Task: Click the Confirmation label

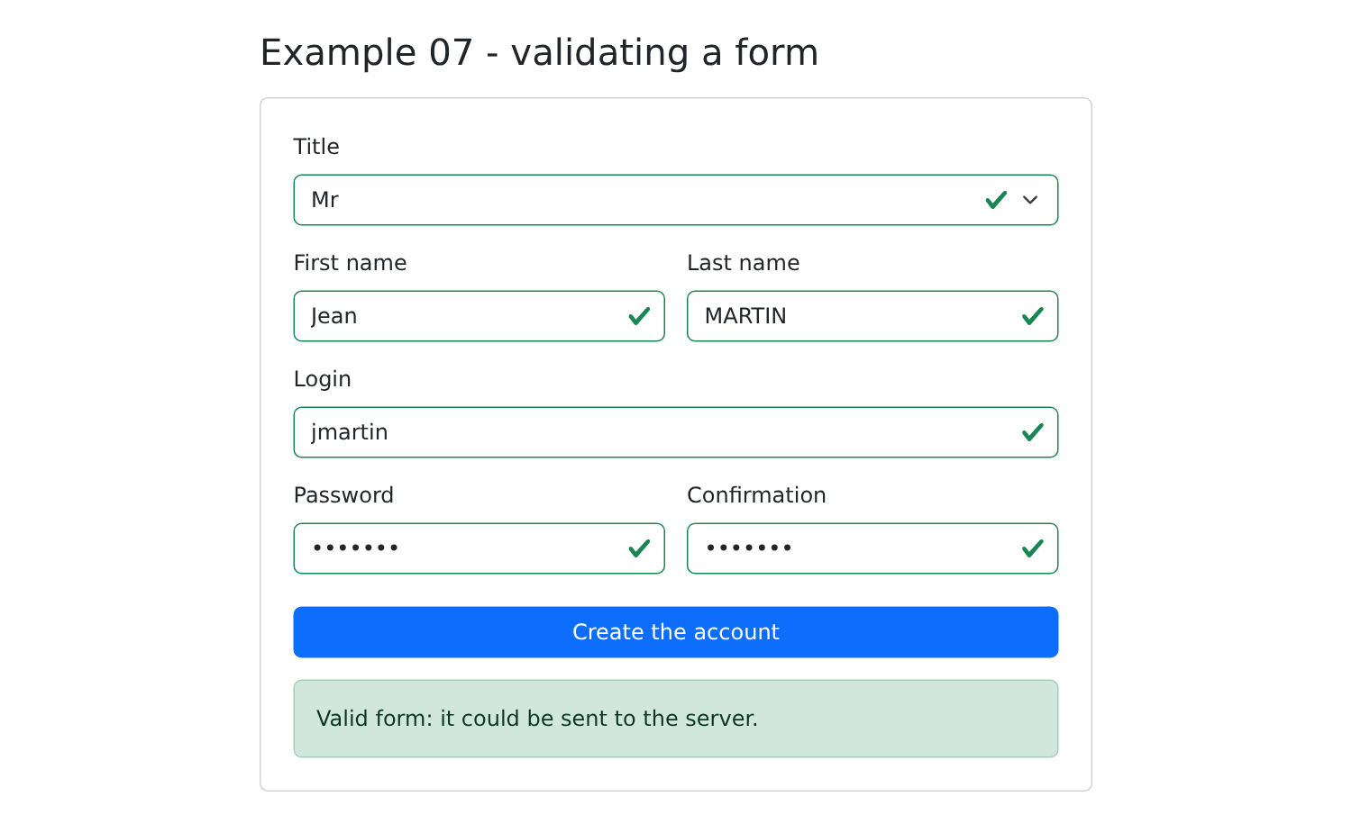Action: click(x=756, y=495)
